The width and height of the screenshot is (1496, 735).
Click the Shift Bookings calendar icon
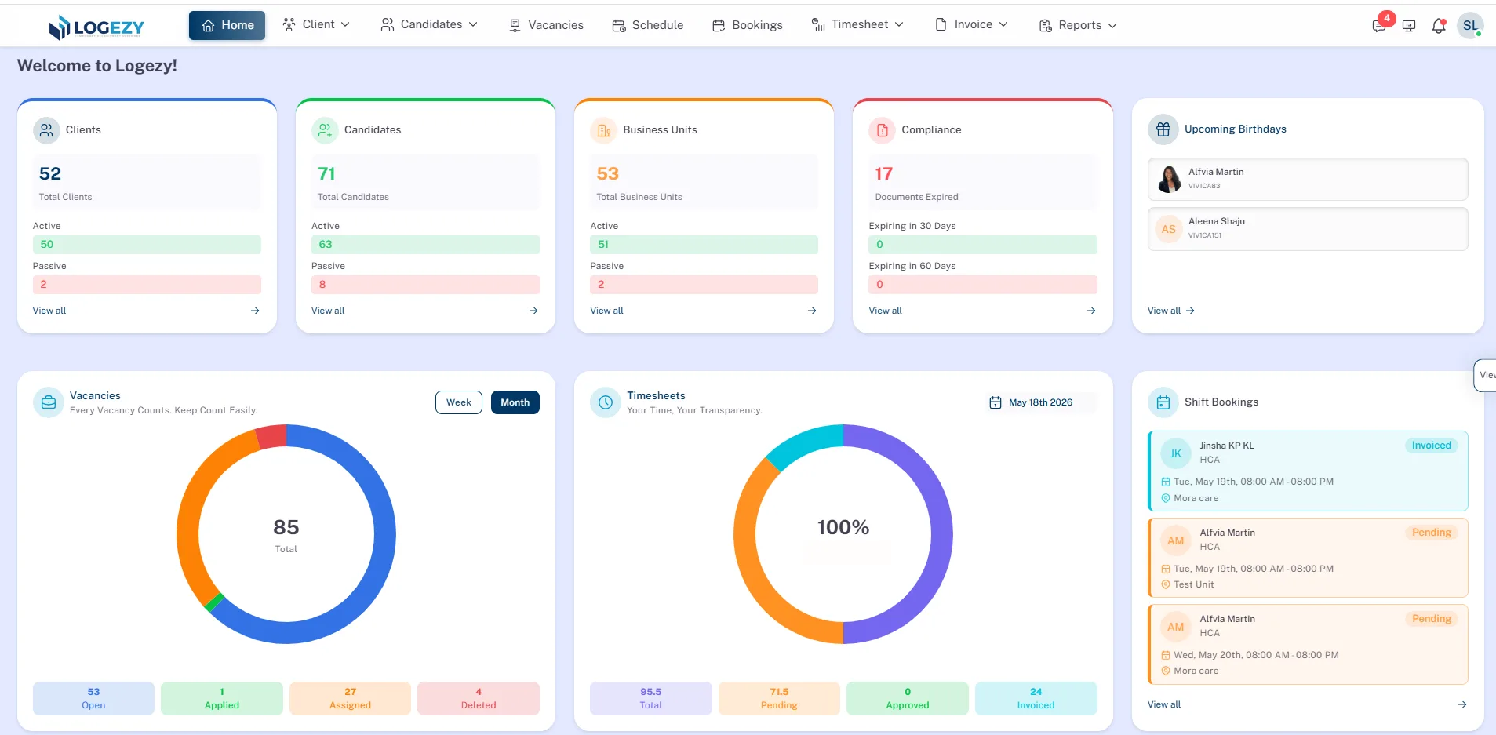(1163, 402)
